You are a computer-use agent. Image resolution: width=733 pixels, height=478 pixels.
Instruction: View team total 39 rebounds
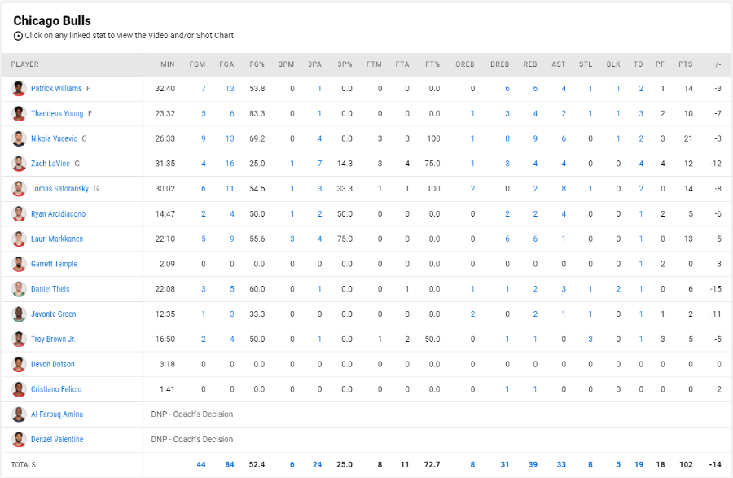point(533,464)
